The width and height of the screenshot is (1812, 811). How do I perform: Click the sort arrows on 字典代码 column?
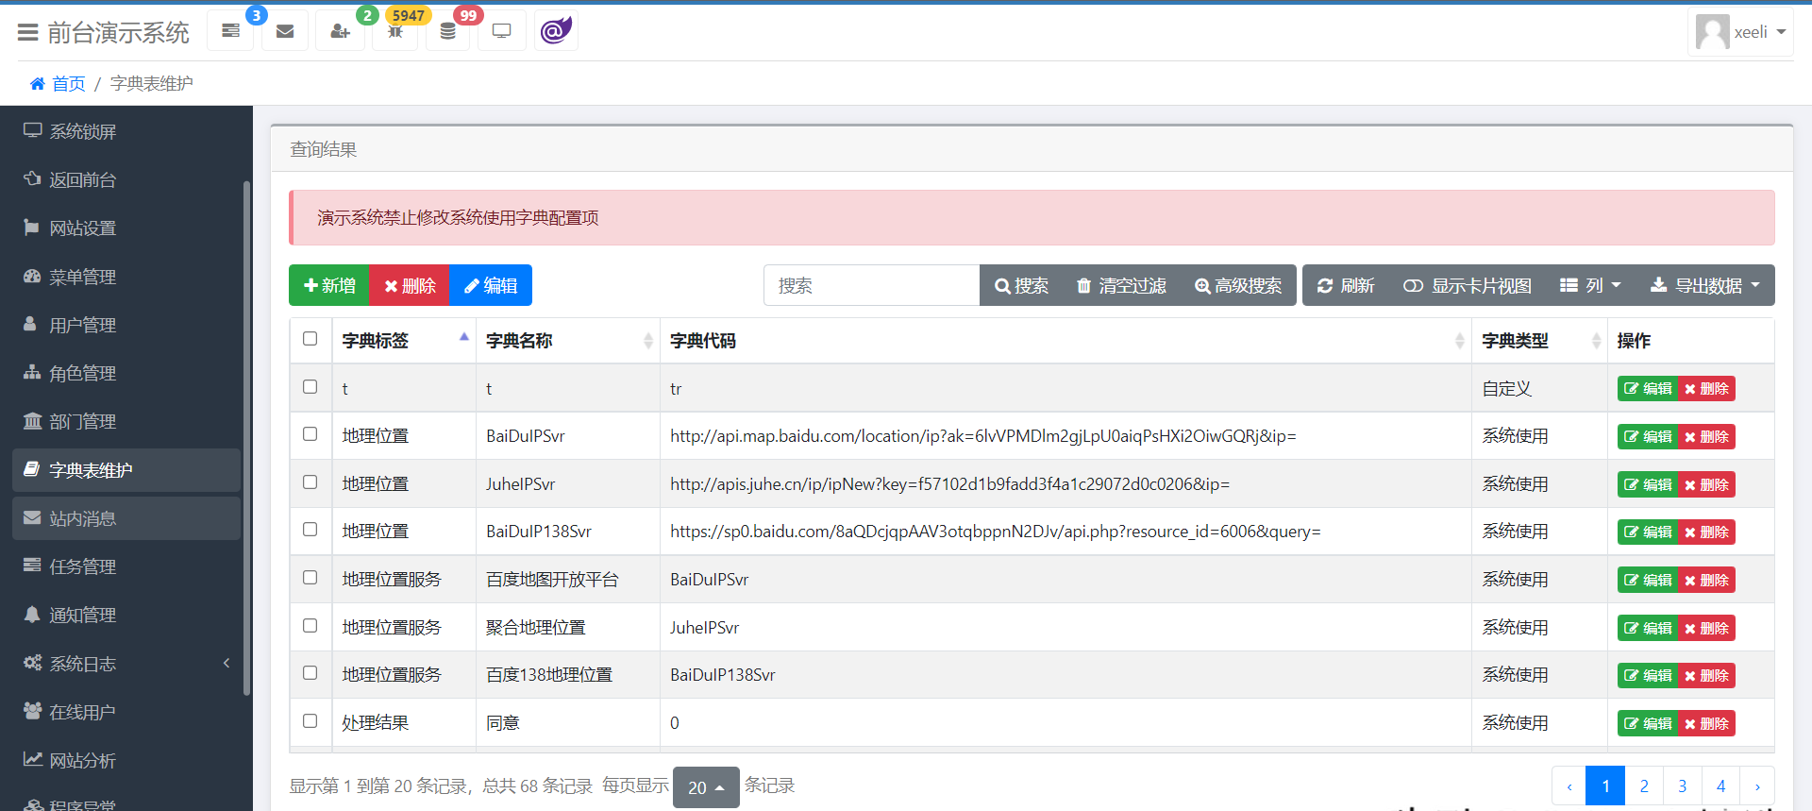(x=1460, y=341)
